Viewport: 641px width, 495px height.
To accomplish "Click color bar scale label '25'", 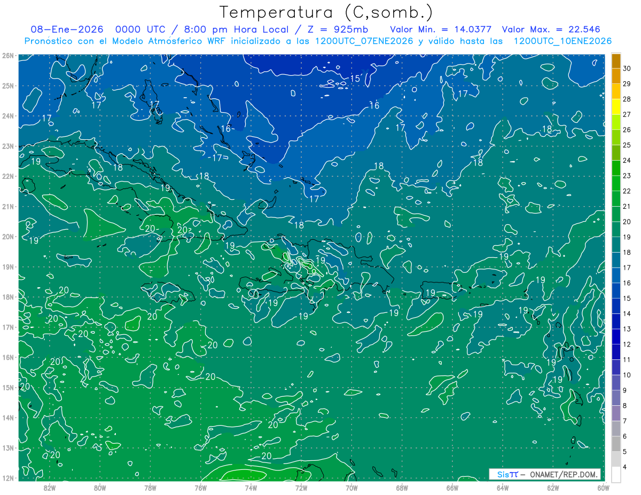I will point(627,145).
